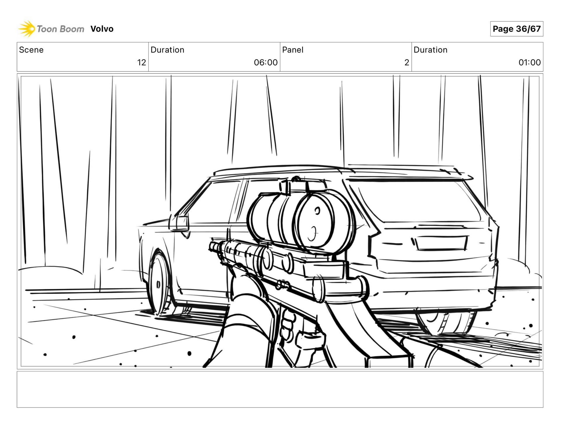The width and height of the screenshot is (561, 433).
Task: Select the Volvo project title
Action: (x=102, y=29)
